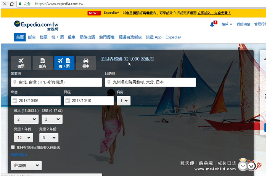The image size is (267, 177).
Task: Click 管理行程 in the header
Action: 260,24
